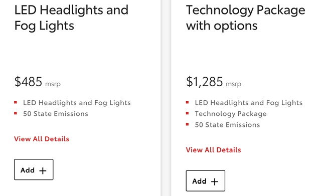Click the "Technology Package" bullet item
This screenshot has width=321, height=196.
(x=231, y=114)
